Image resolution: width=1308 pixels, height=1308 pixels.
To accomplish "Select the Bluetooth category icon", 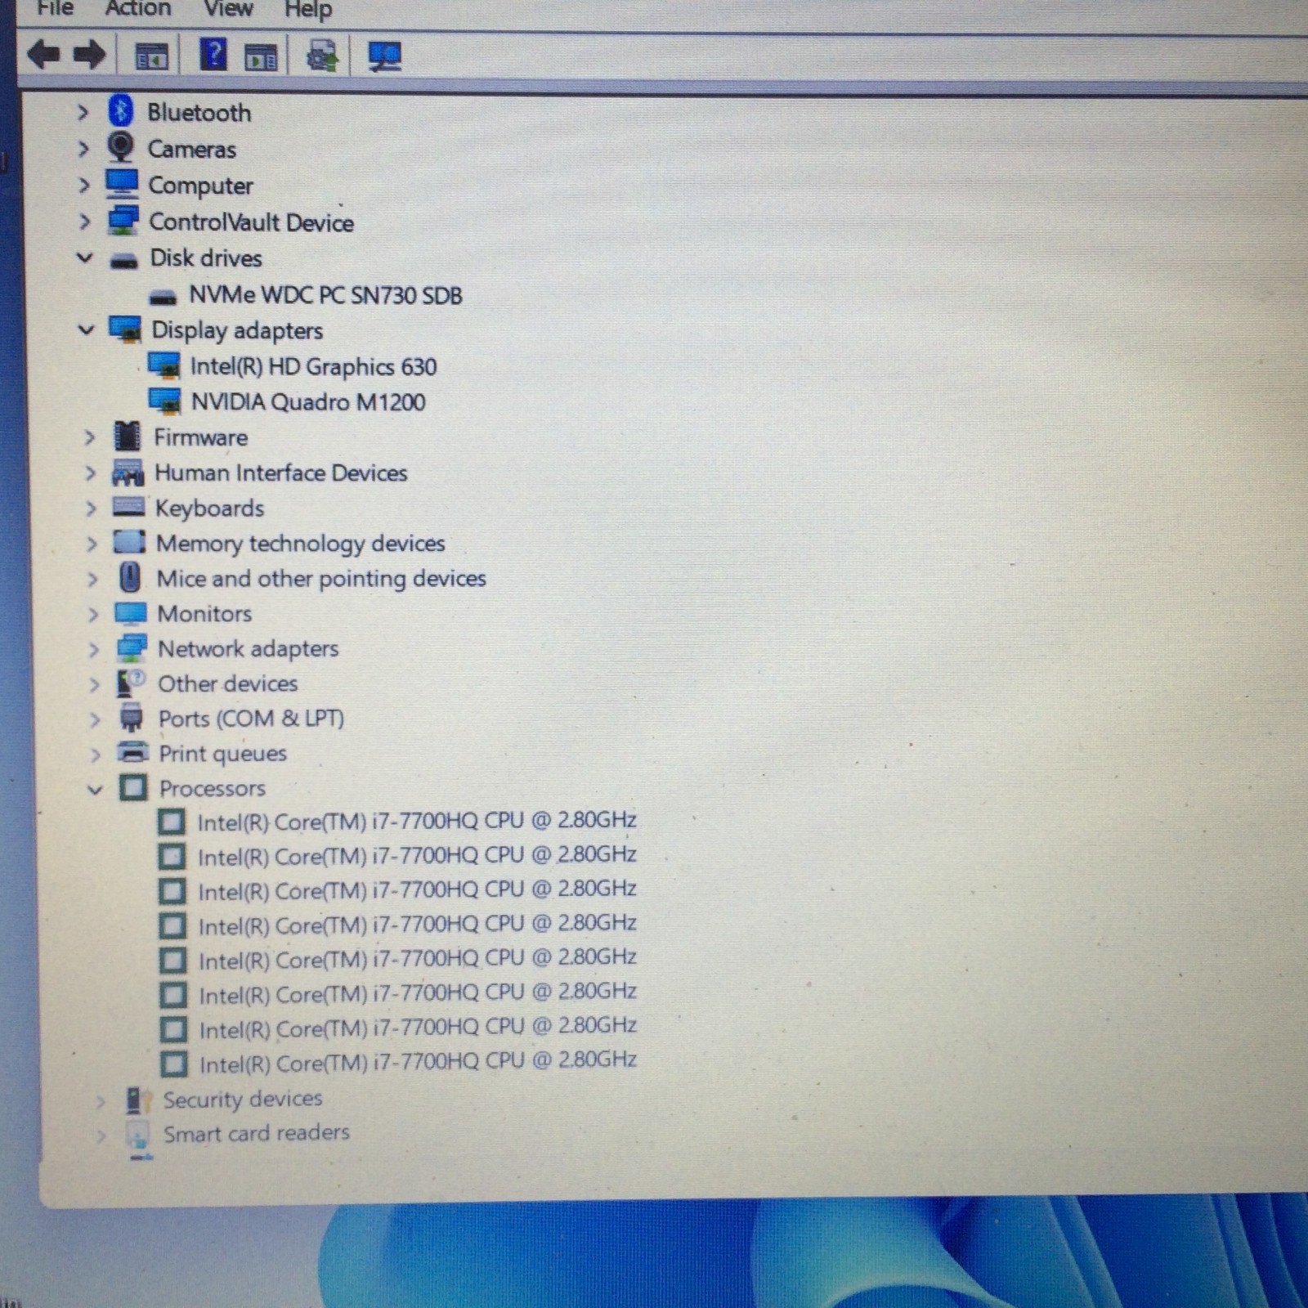I will point(121,111).
